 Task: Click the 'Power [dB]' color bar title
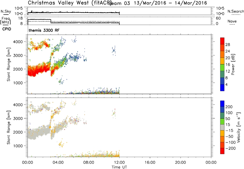pos(233,64)
